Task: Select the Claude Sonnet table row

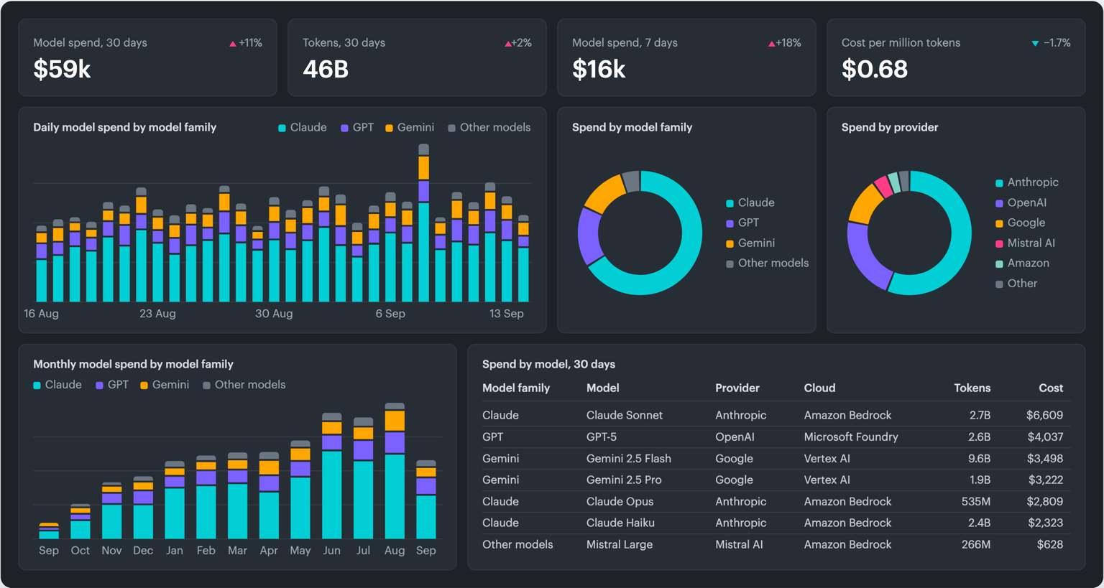Action: pyautogui.click(x=776, y=415)
